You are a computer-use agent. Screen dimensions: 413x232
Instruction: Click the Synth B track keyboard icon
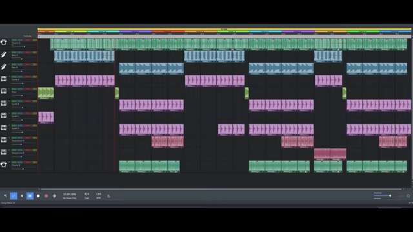(4, 103)
